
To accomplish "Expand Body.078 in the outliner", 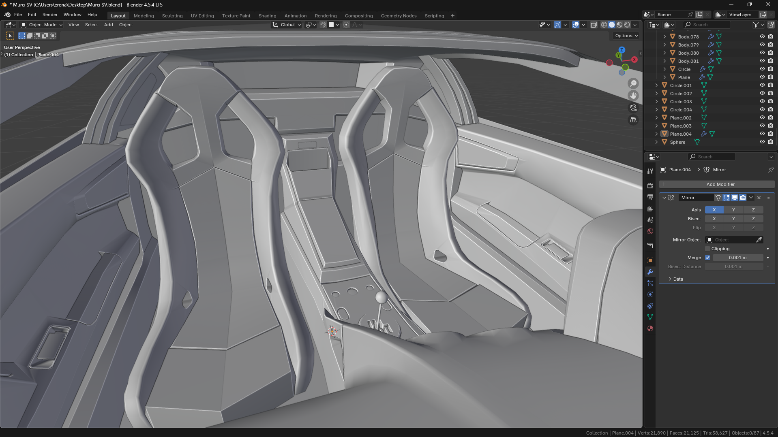I will tap(664, 36).
